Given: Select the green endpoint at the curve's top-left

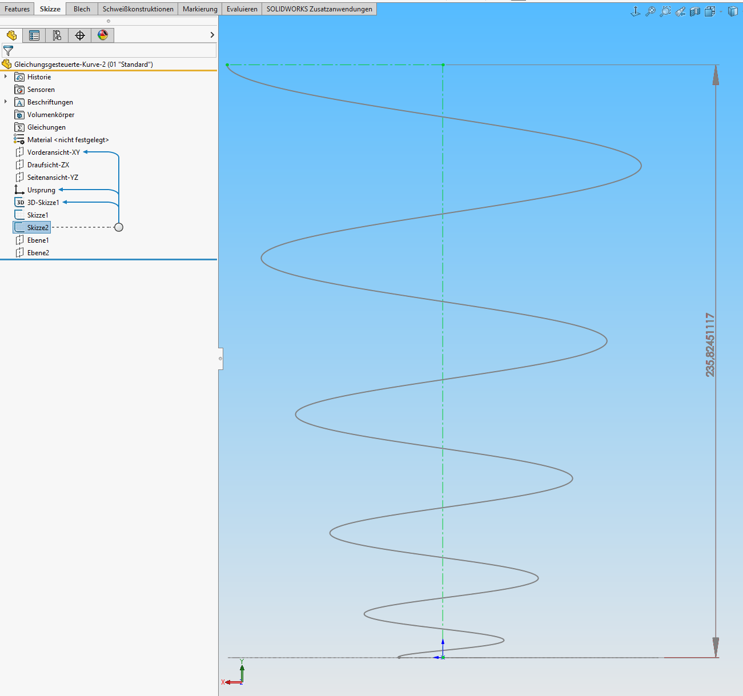Looking at the screenshot, I should click(227, 65).
